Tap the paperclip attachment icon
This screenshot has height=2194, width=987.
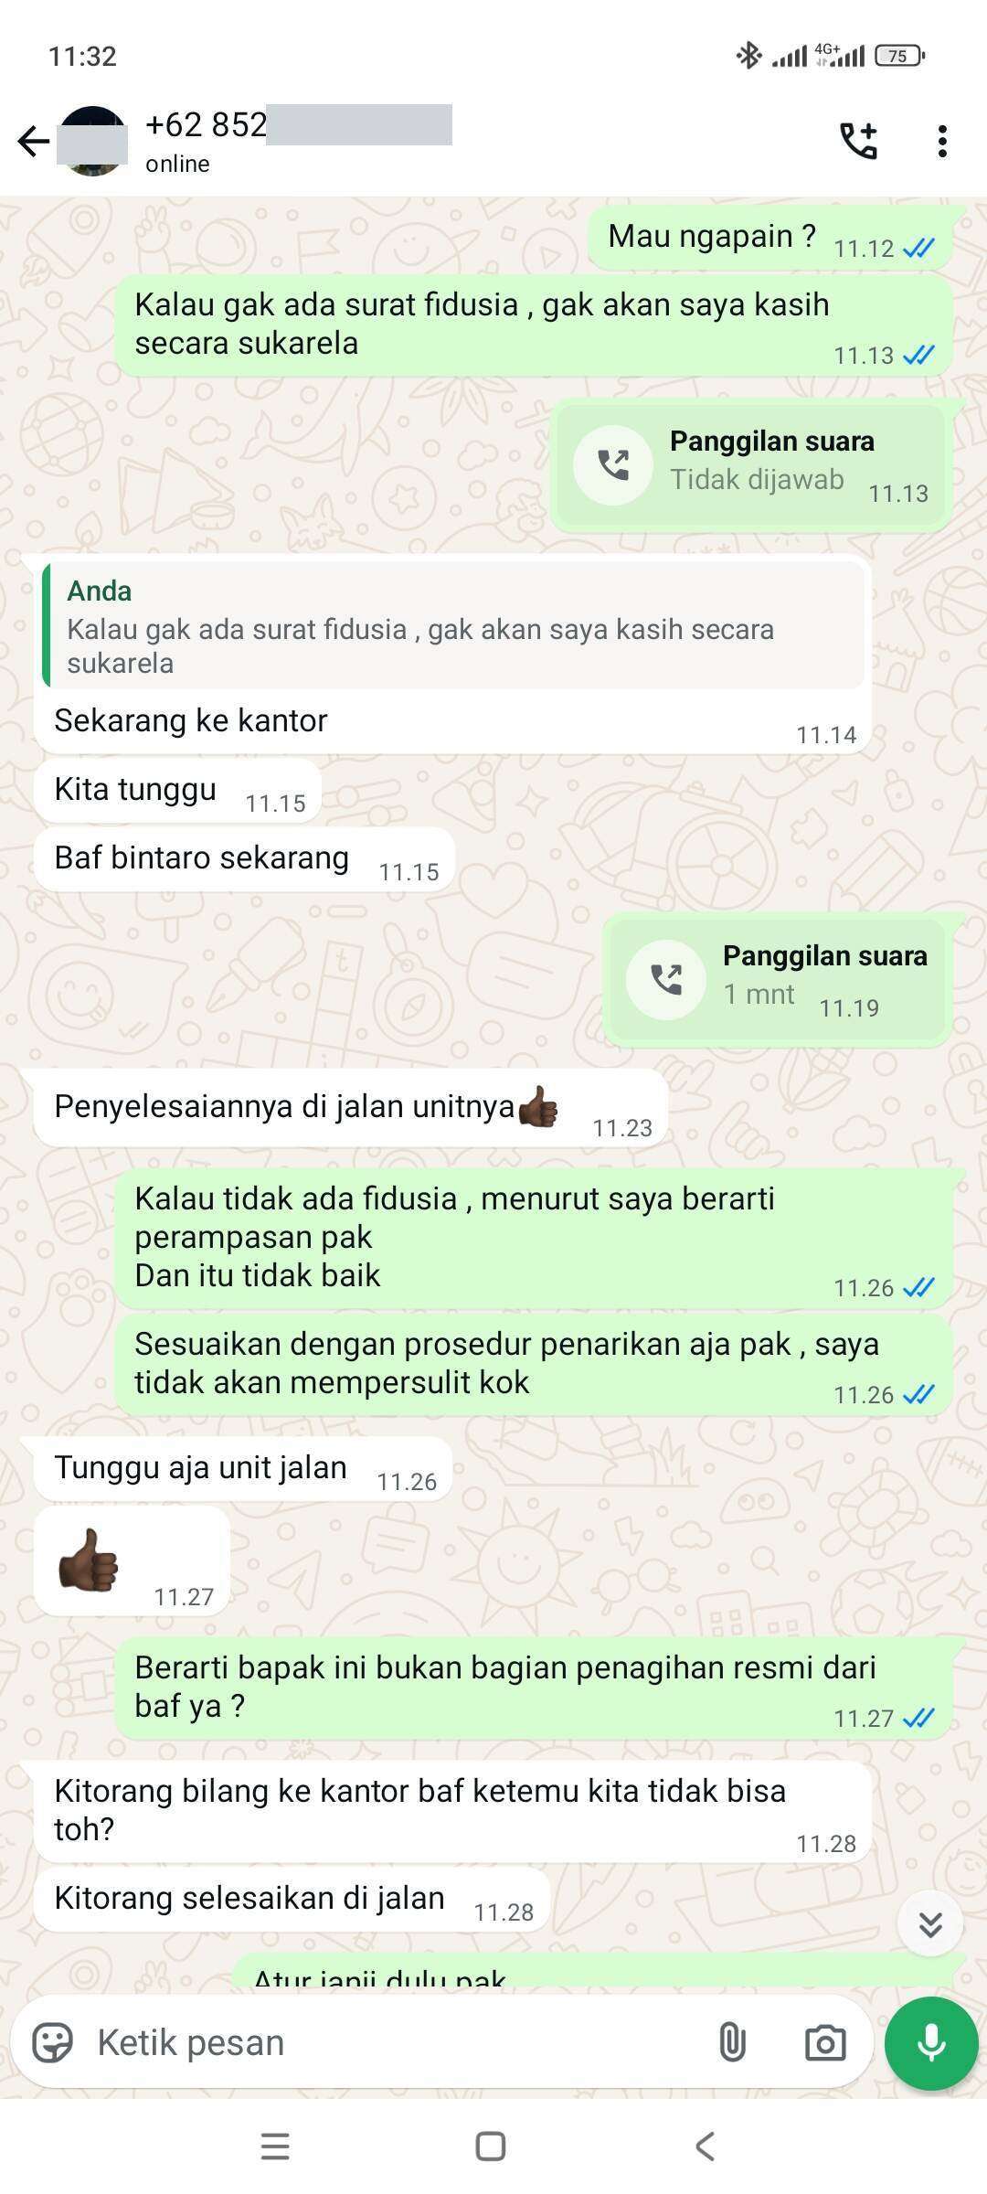pos(732,2043)
